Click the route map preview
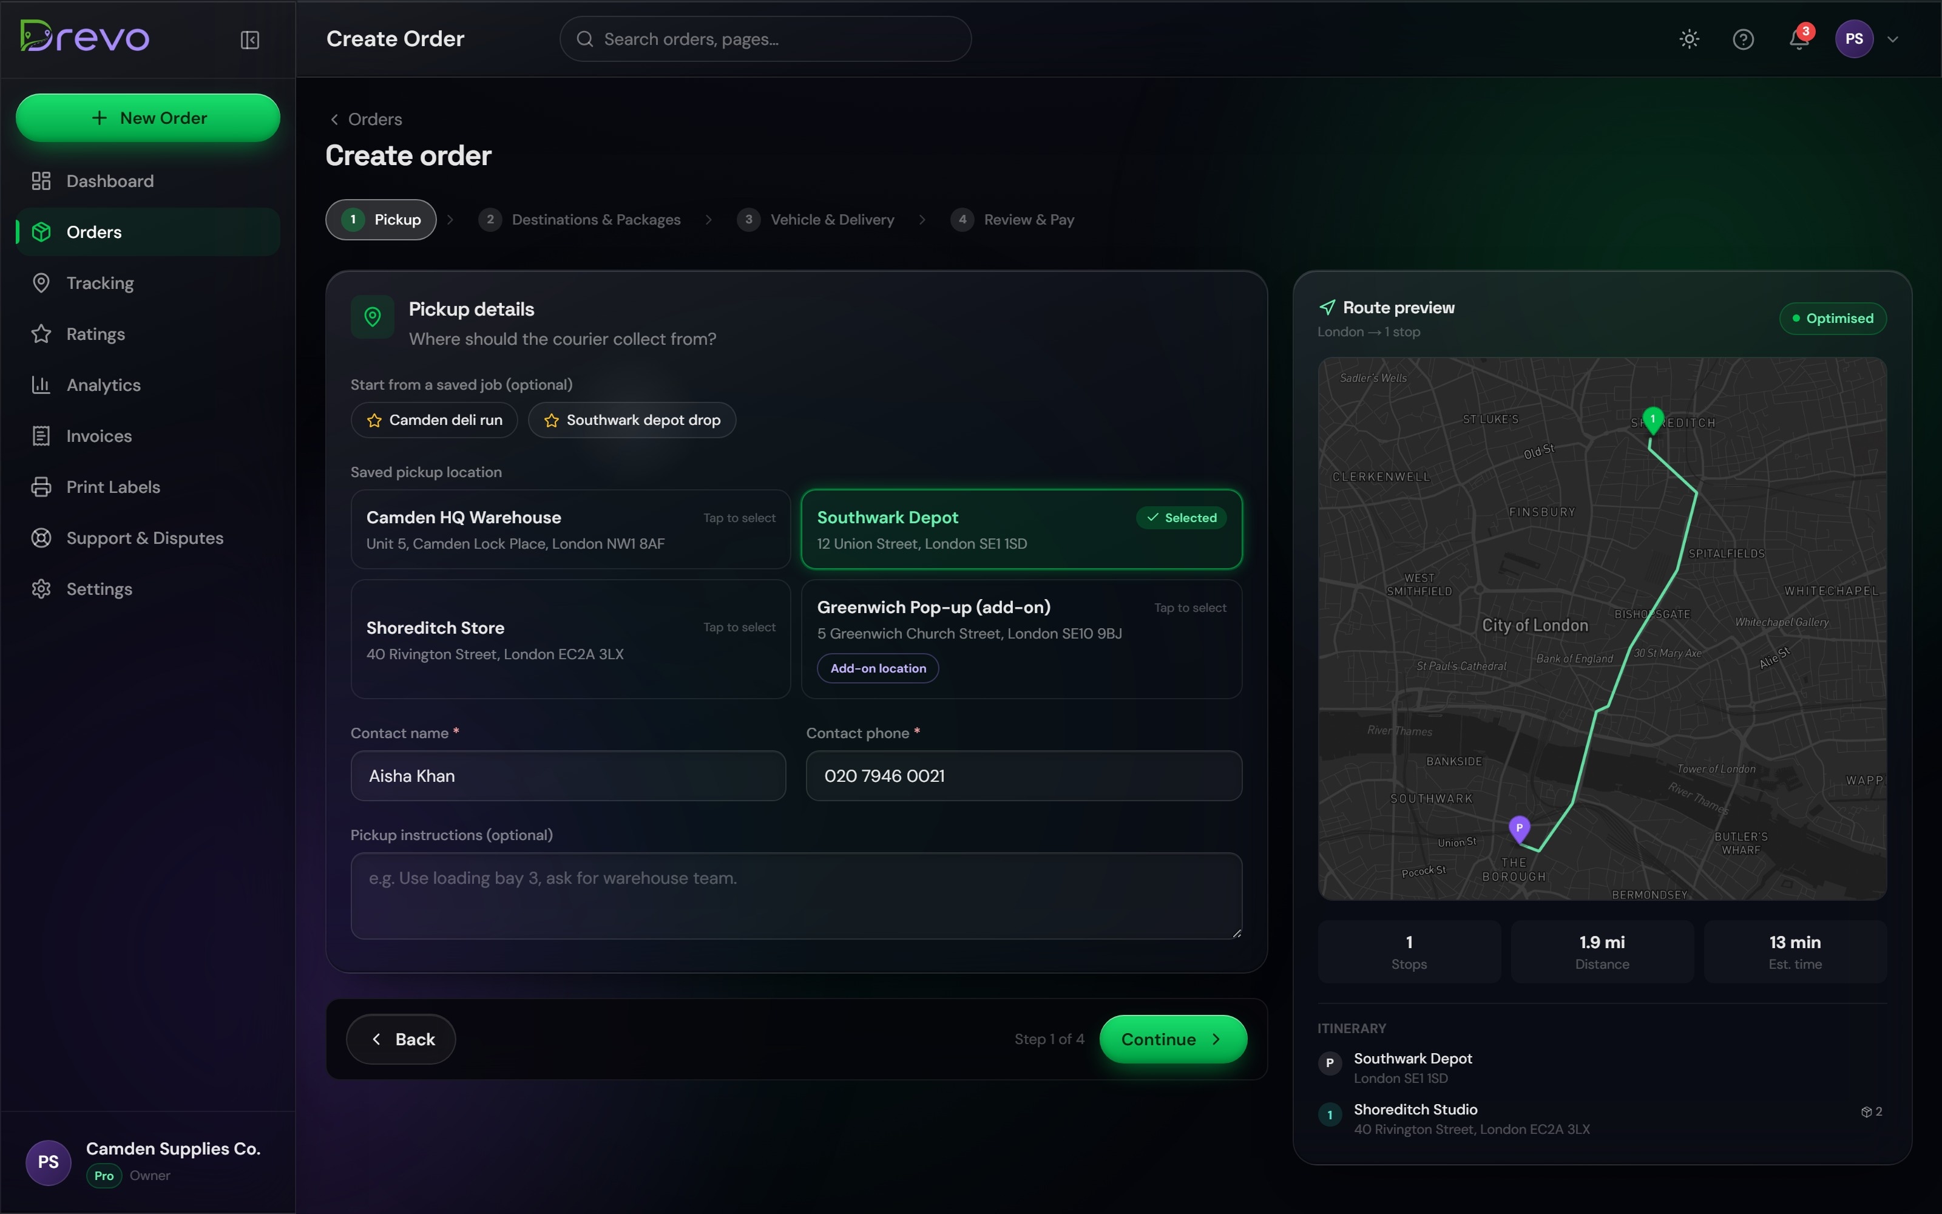This screenshot has width=1942, height=1214. (1602, 629)
